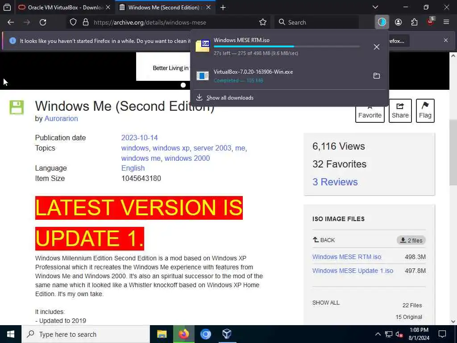The width and height of the screenshot is (457, 343).
Task: Open the Firefox hamburger menu
Action: [446, 22]
